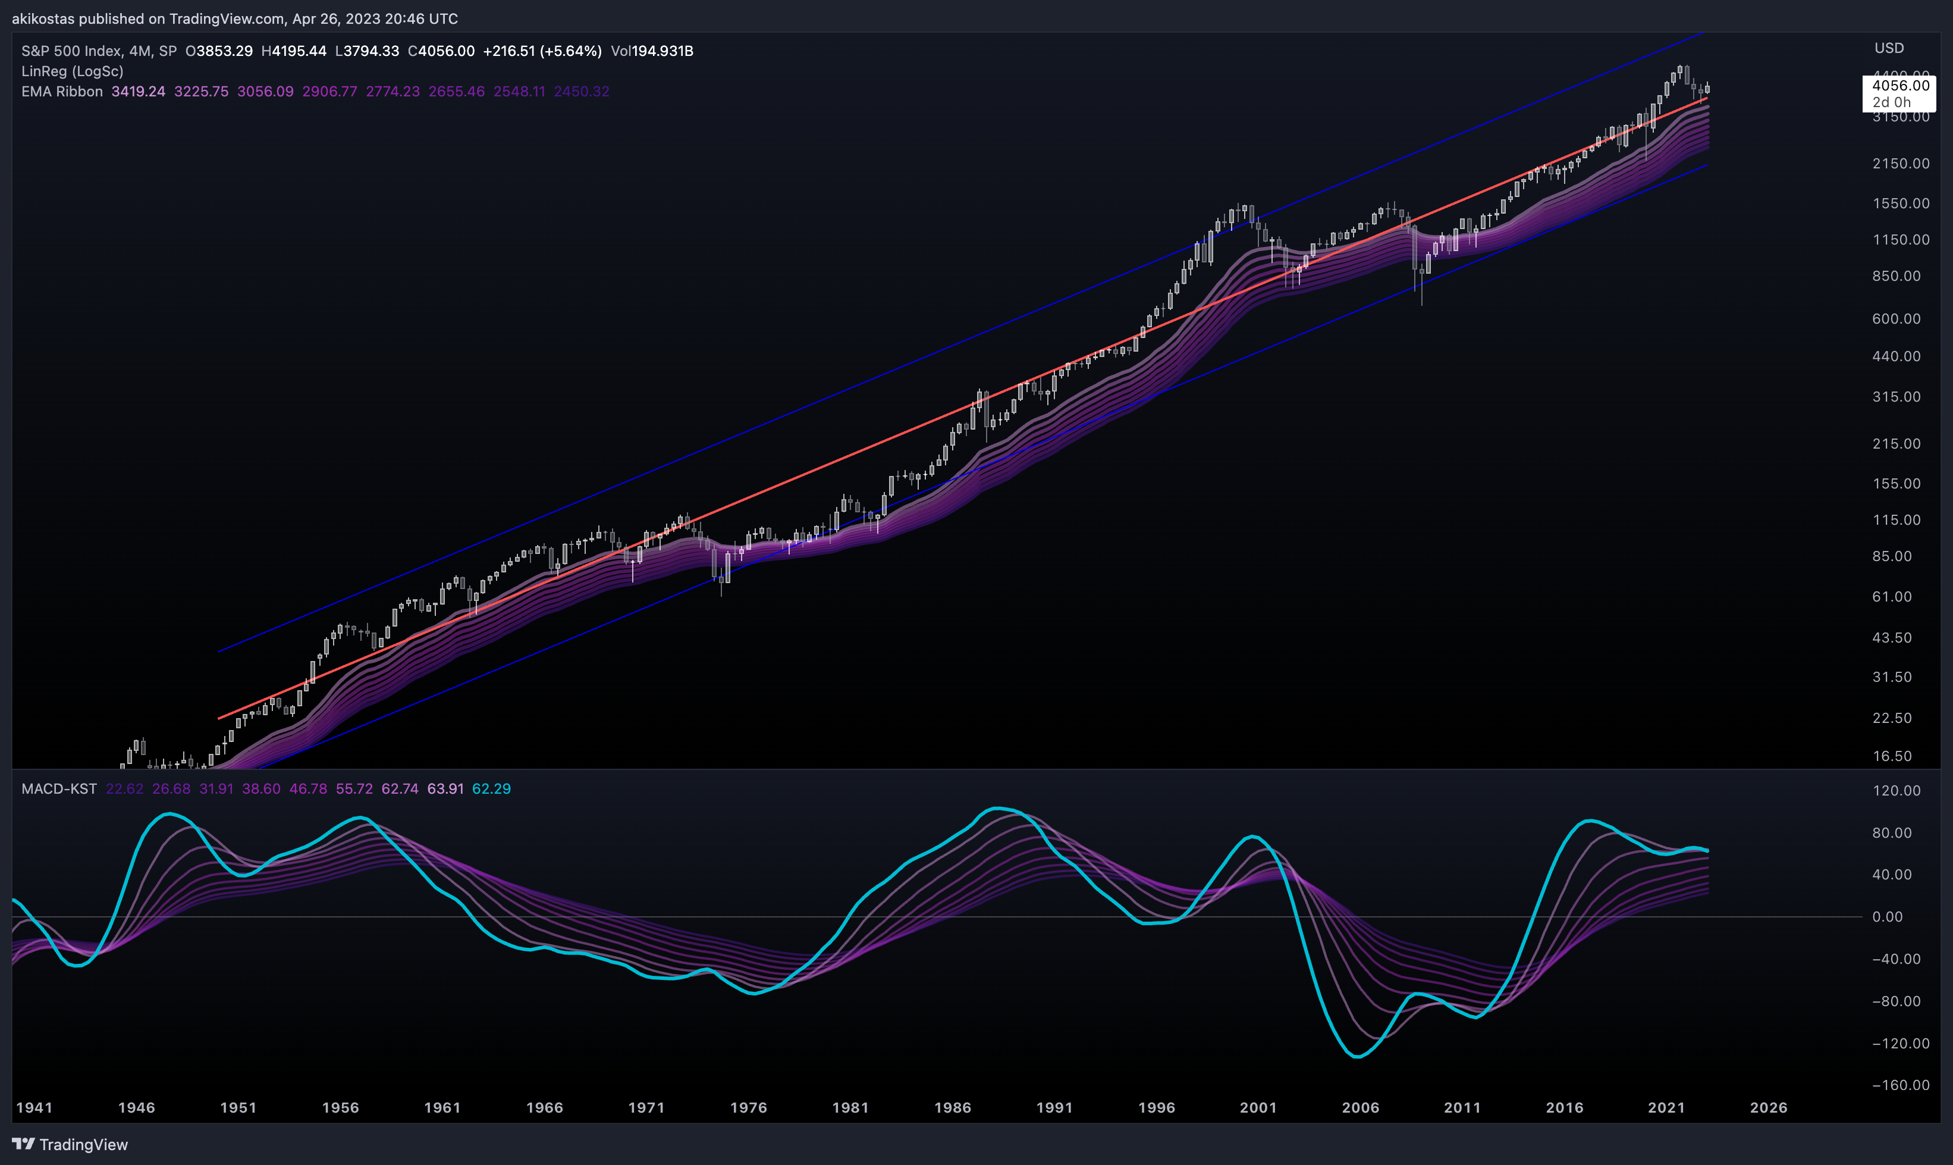Screen dimensions: 1953x1165
Task: Click the 440.00 price axis level
Action: pos(1897,356)
